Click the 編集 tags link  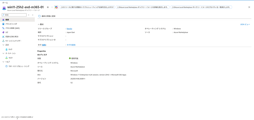click(x=44, y=45)
